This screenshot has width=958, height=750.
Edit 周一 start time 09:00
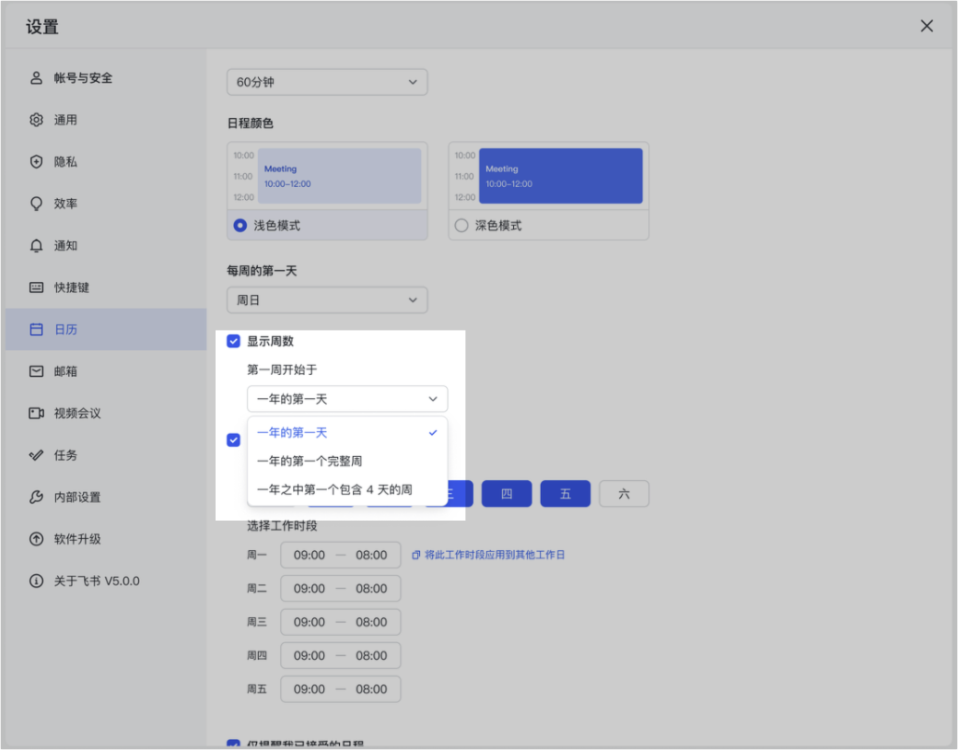310,555
